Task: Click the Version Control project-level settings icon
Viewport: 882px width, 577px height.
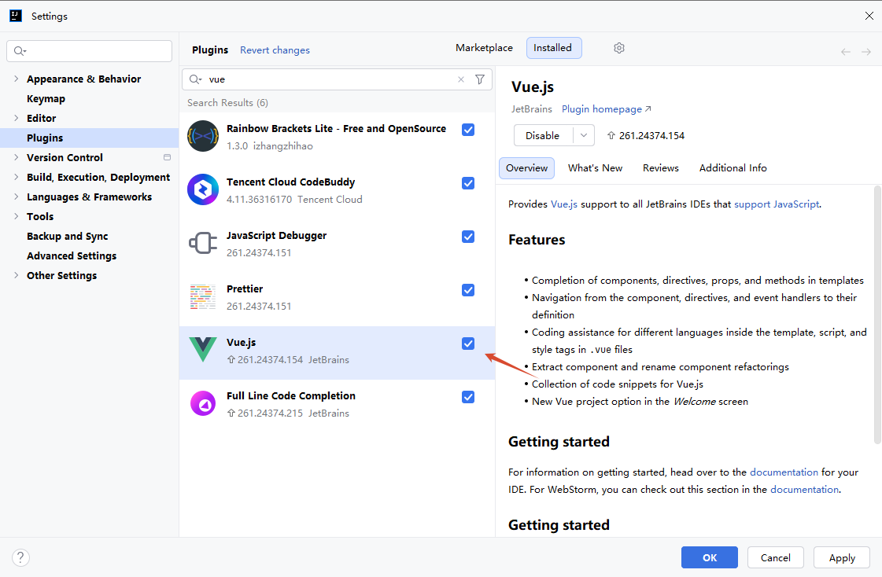Action: [167, 157]
